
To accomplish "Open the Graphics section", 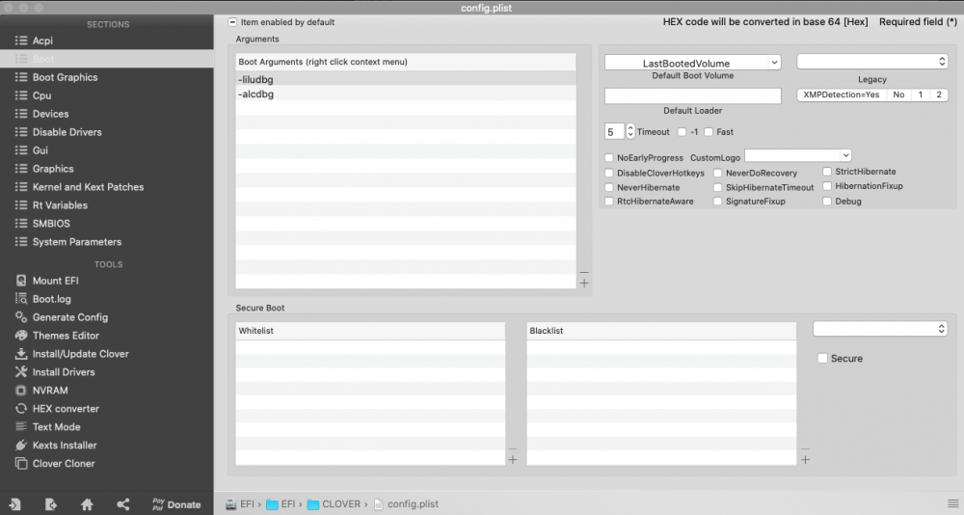I will point(53,169).
